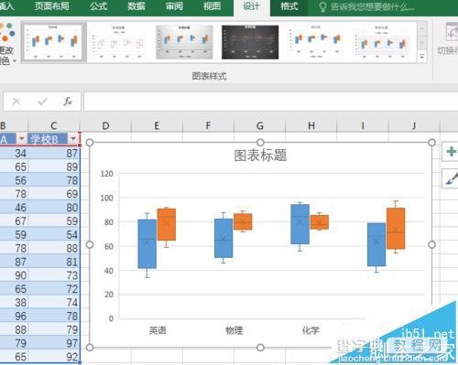Select column C header
The width and height of the screenshot is (458, 365).
point(54,125)
